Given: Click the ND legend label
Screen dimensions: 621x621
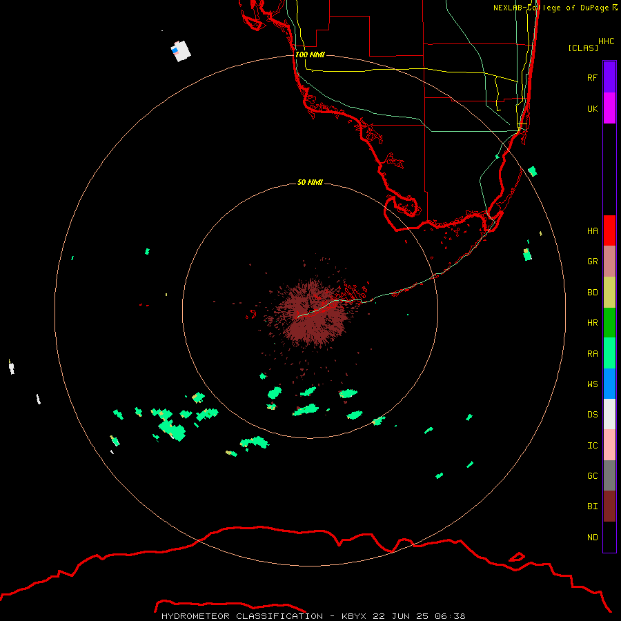Looking at the screenshot, I should [592, 537].
